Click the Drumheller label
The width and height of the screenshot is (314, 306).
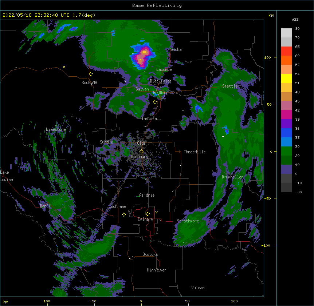(232, 177)
